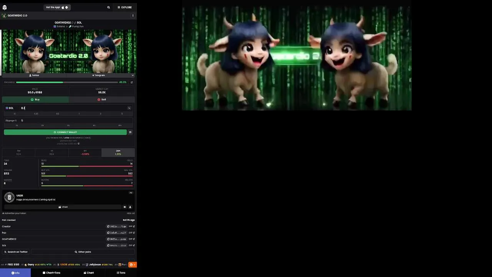Copy the SOL address So111...1112
This screenshot has width=492, height=277.
pyautogui.click(x=116, y=245)
